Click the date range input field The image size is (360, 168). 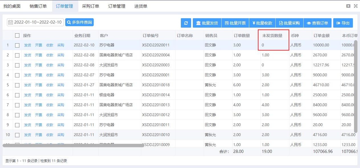pyautogui.click(x=35, y=22)
